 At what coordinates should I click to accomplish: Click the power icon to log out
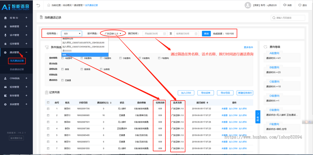300,5
